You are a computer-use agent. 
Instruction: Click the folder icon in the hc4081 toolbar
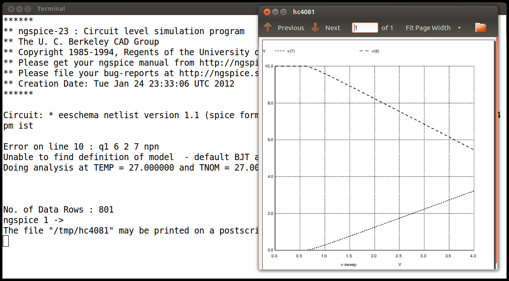click(480, 28)
